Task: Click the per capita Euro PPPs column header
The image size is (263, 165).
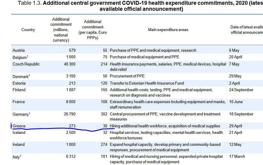Action: tap(92, 30)
